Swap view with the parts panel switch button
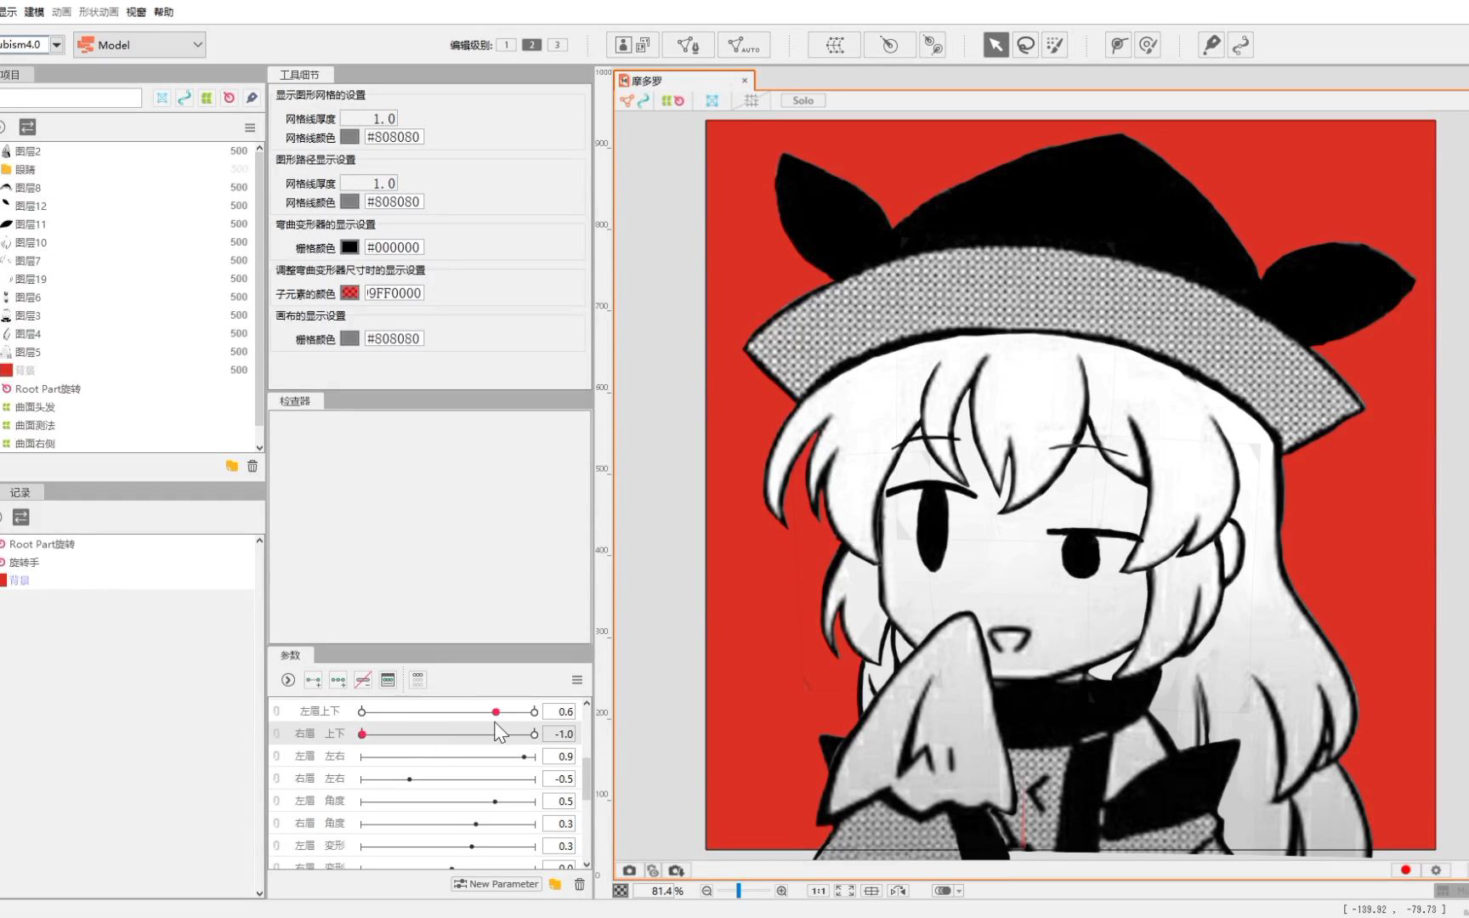1469x918 pixels. (x=27, y=127)
